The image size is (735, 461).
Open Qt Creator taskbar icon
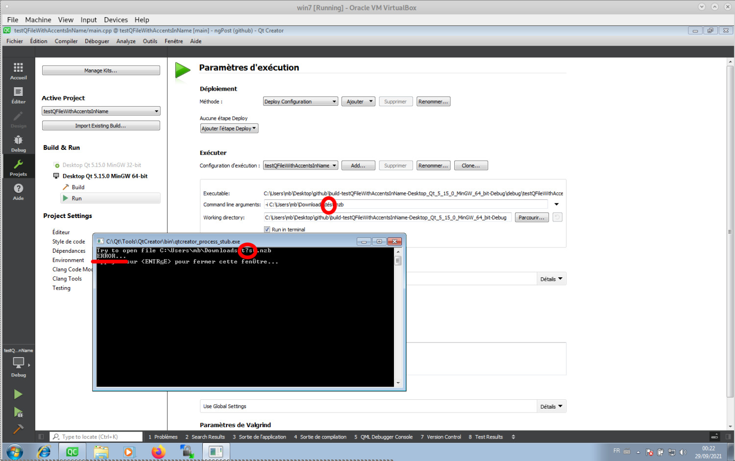72,452
